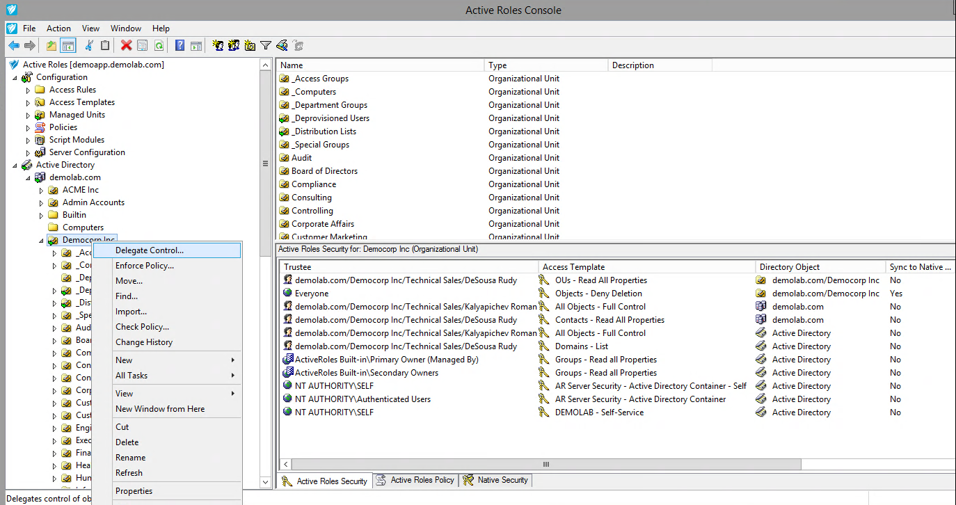
Task: Click the console tree's vertical scrollbar down arrow
Action: [265, 481]
